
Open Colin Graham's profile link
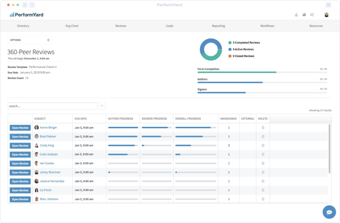(x=49, y=154)
